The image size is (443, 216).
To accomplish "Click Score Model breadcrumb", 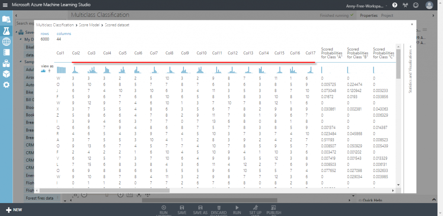I will click(89, 25).
